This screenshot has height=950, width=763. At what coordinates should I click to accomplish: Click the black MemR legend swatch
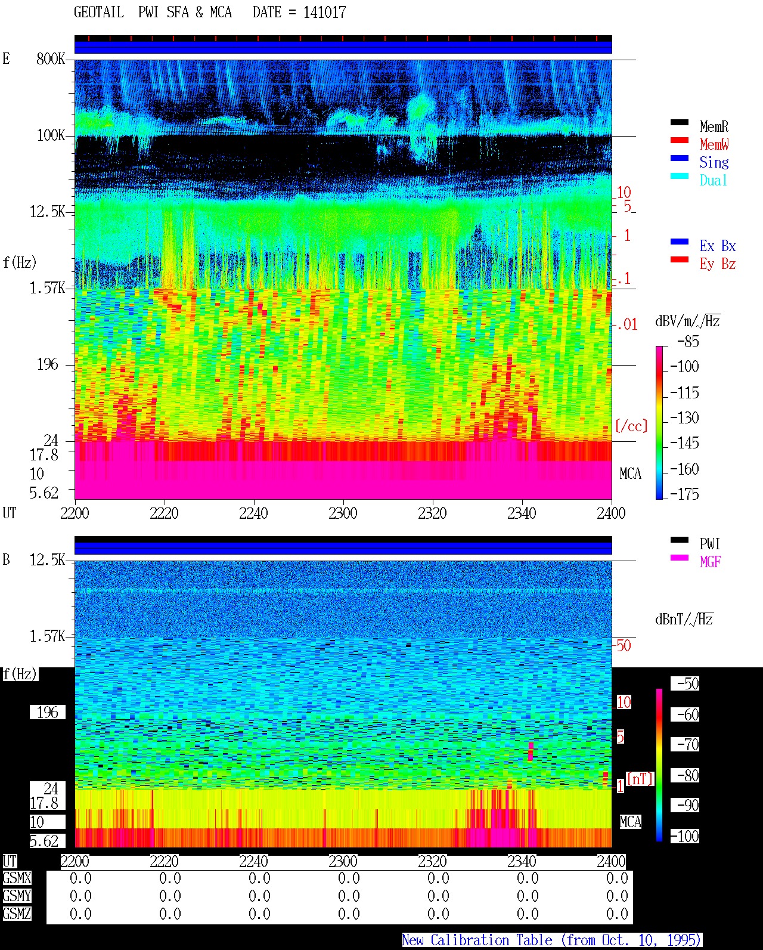click(x=680, y=122)
